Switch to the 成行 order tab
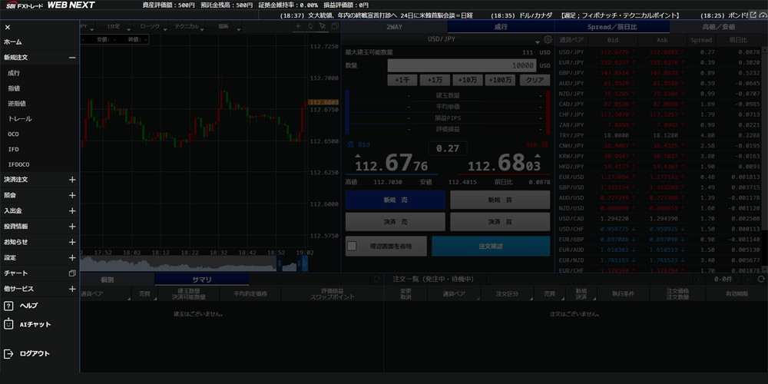The width and height of the screenshot is (768, 384). tap(501, 27)
